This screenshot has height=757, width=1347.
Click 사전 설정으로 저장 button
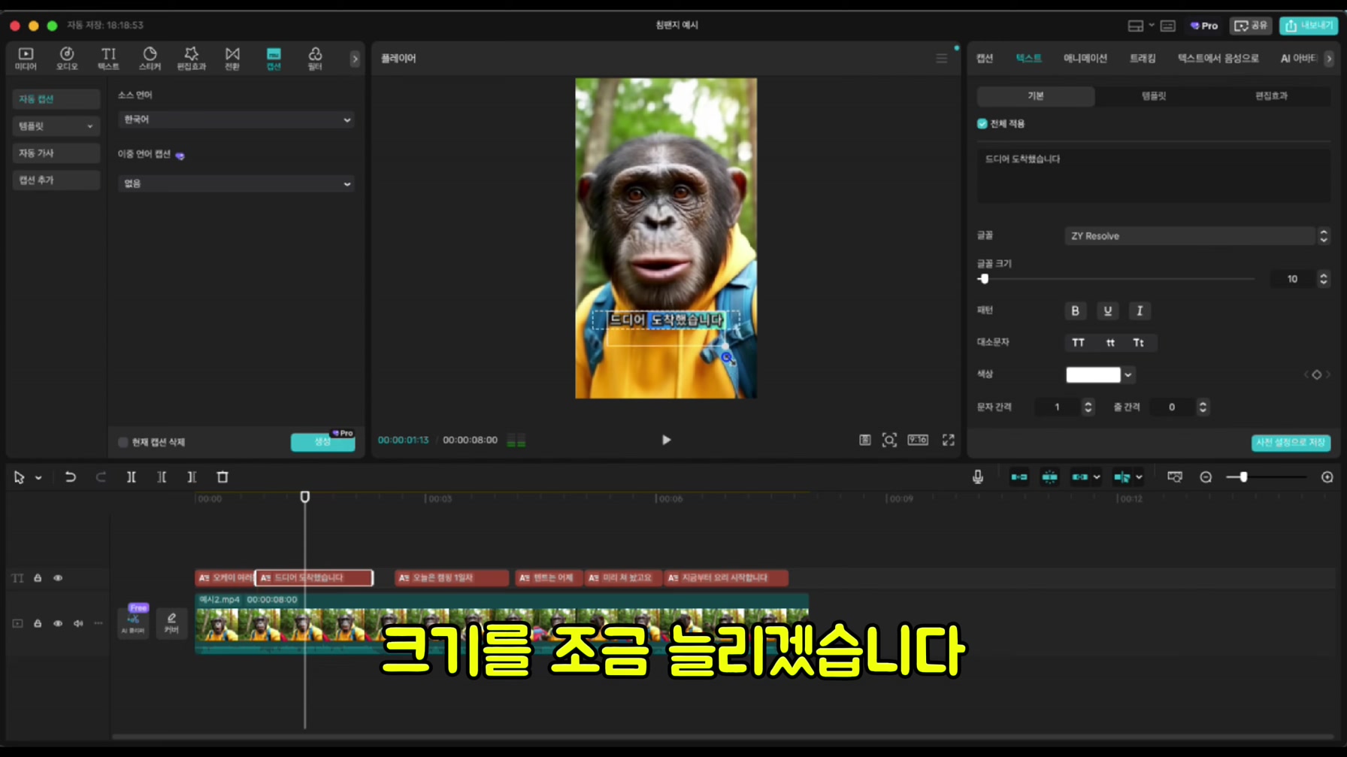pyautogui.click(x=1291, y=442)
